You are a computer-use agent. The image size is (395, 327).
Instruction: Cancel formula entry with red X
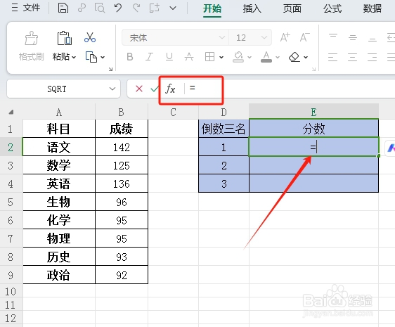(x=139, y=89)
